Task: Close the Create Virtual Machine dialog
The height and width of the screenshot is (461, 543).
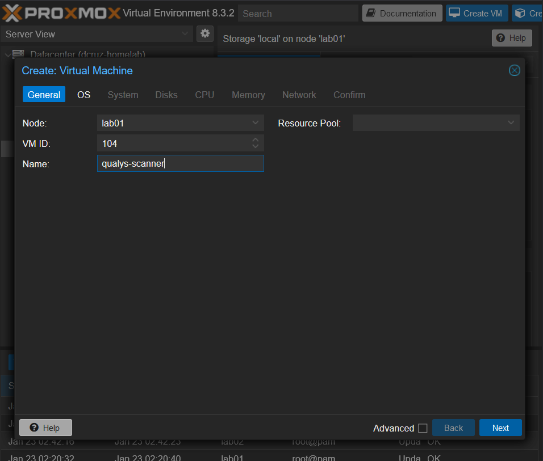Action: (x=514, y=70)
